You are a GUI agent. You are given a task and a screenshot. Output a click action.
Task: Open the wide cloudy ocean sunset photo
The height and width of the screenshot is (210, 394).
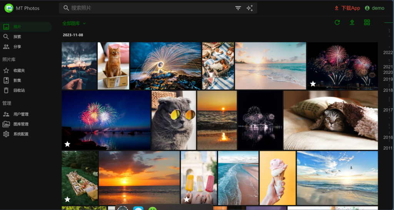point(139,178)
